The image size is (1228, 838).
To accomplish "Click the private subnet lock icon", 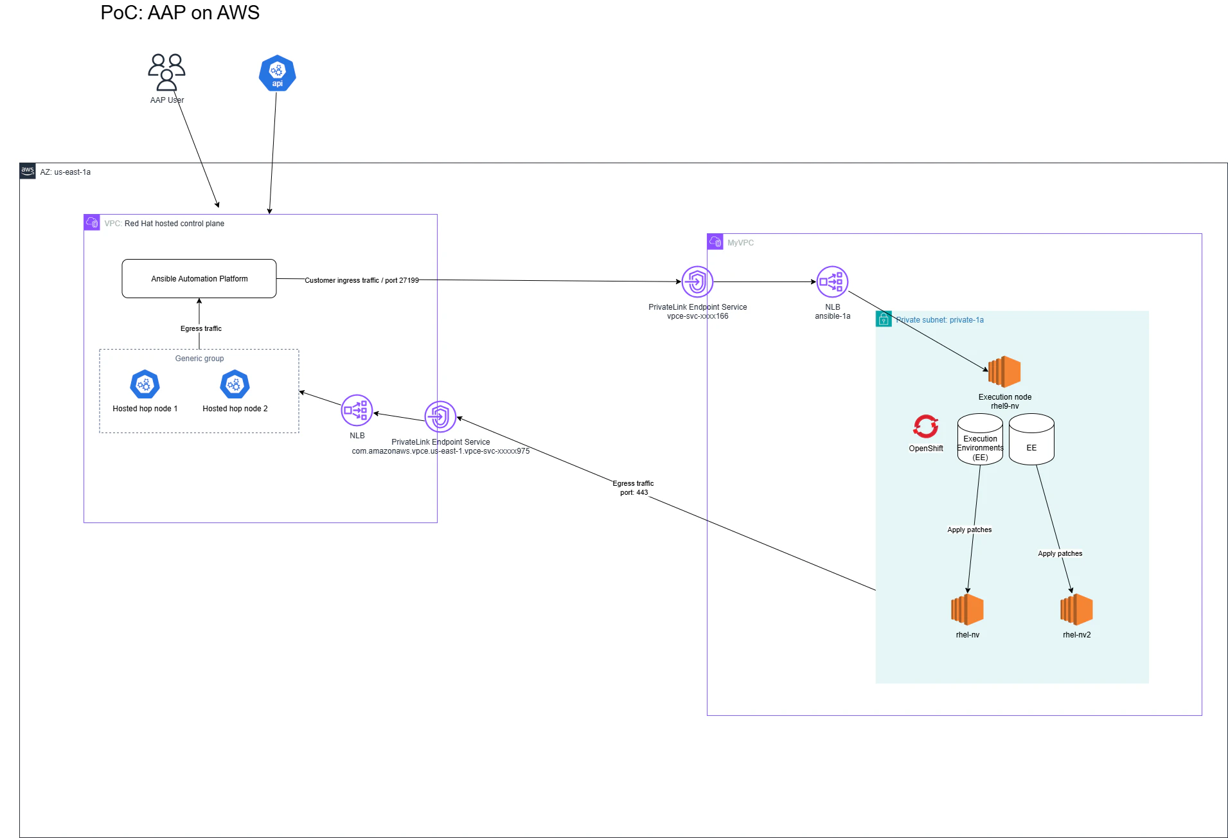I will 884,319.
